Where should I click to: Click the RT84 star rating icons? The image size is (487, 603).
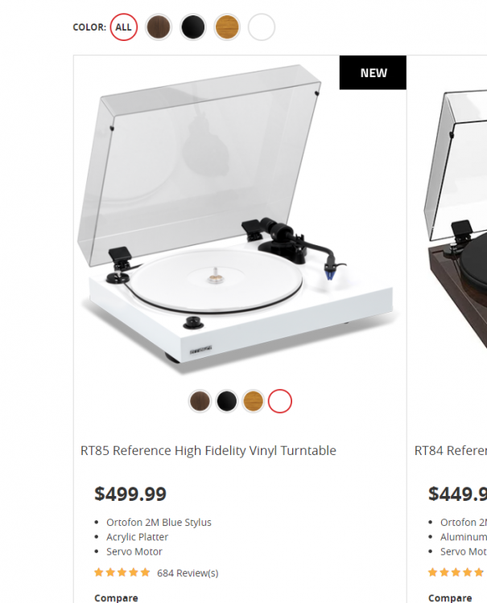456,573
